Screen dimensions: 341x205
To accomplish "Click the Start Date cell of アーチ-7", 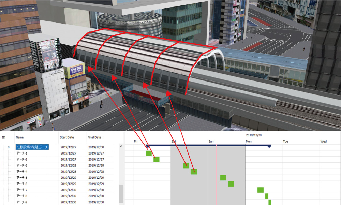I will point(69,190).
